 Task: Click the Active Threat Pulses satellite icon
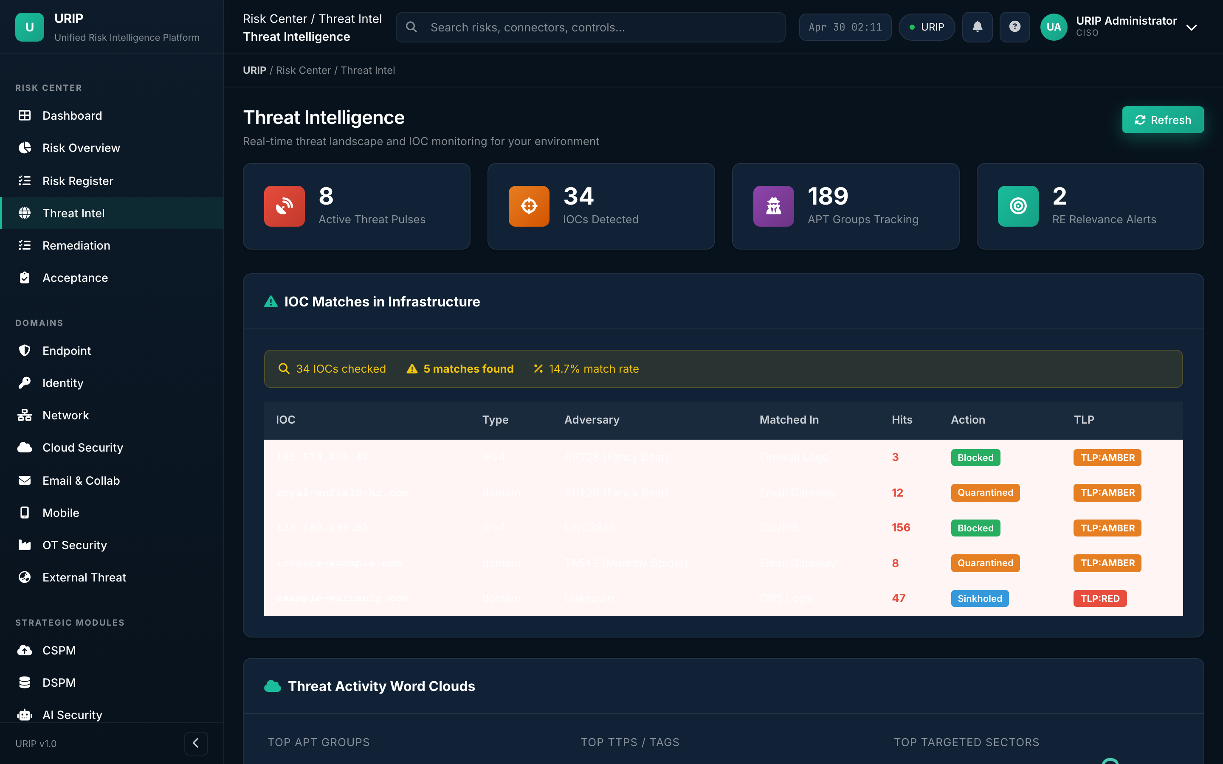pyautogui.click(x=285, y=206)
